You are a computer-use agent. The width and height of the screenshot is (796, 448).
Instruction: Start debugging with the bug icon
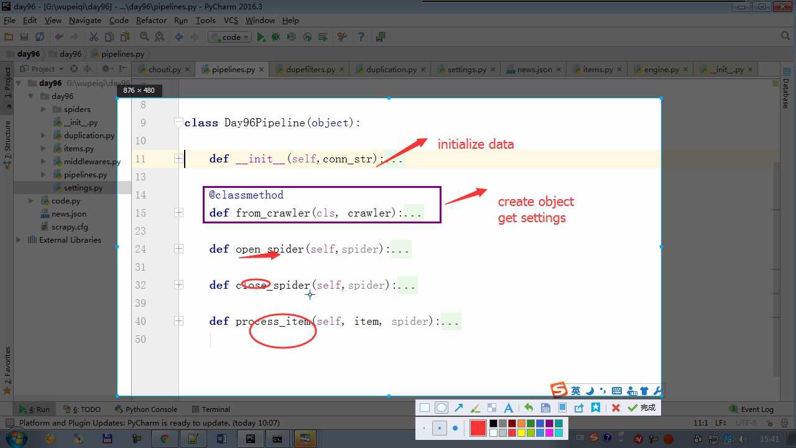(x=276, y=37)
